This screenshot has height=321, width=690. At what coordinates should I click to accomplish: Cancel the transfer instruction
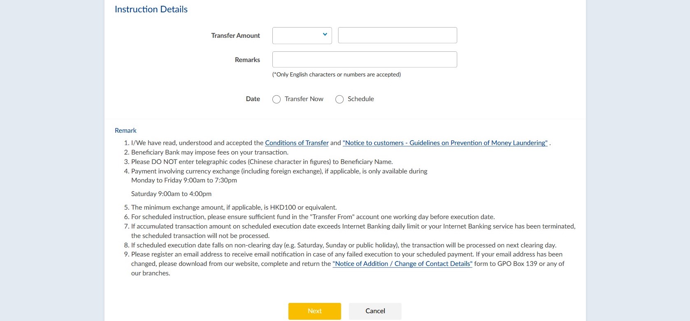tap(375, 311)
